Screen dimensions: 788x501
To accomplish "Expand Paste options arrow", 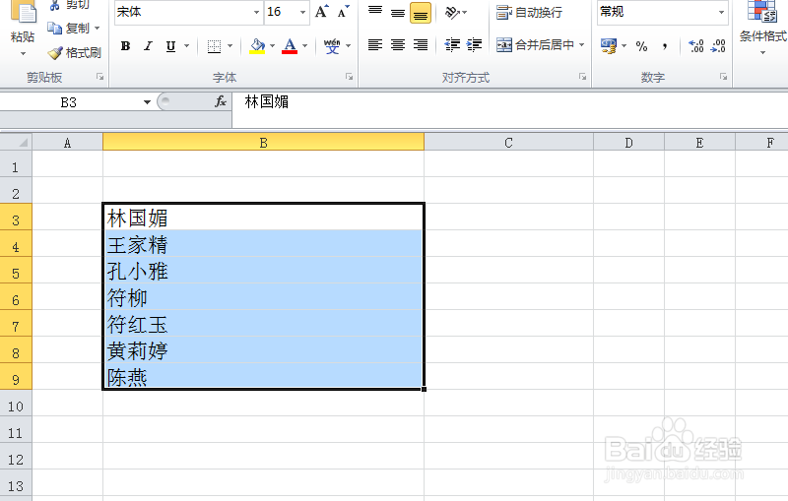I will 23,53.
